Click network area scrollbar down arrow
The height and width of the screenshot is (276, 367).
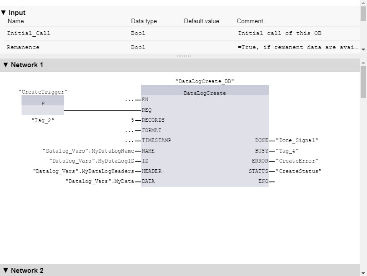(363, 273)
